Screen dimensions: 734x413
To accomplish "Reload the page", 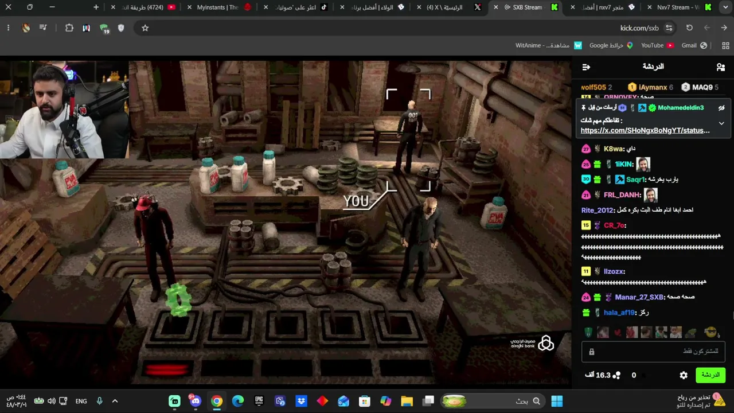I will click(x=689, y=28).
